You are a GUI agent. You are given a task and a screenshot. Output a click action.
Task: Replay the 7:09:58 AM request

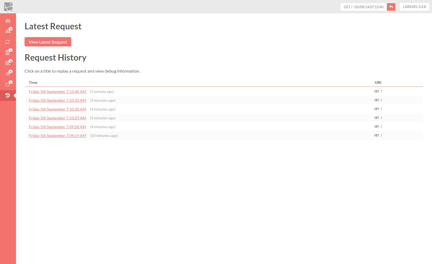[57, 127]
